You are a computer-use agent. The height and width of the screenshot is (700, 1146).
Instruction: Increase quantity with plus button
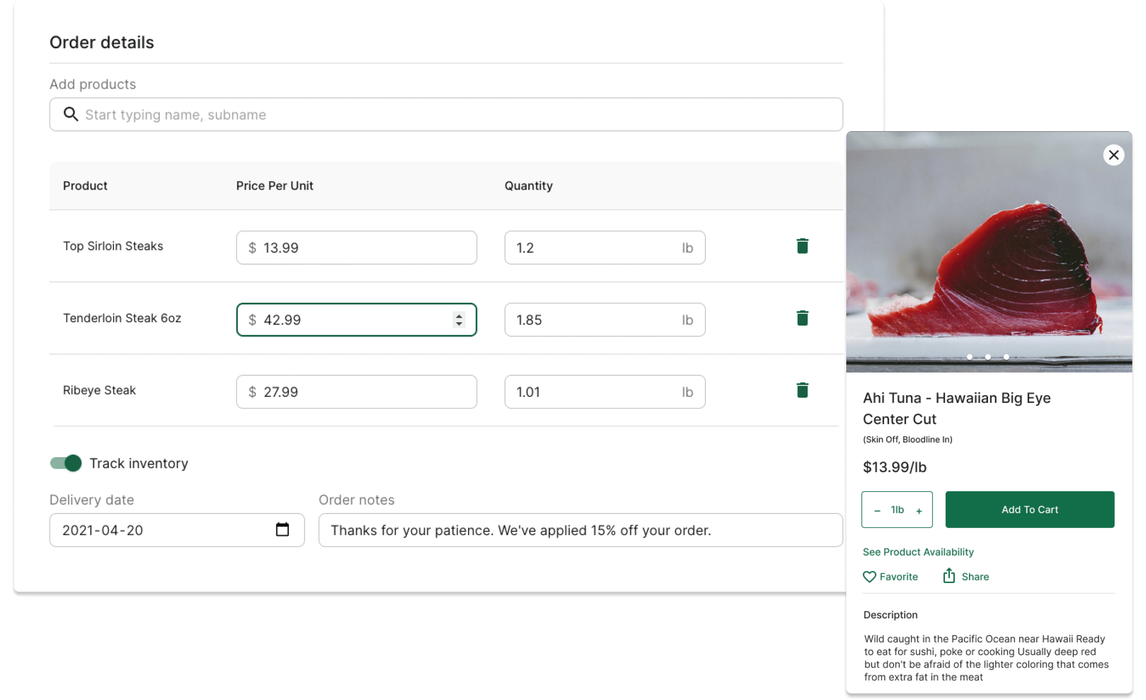pyautogui.click(x=919, y=511)
